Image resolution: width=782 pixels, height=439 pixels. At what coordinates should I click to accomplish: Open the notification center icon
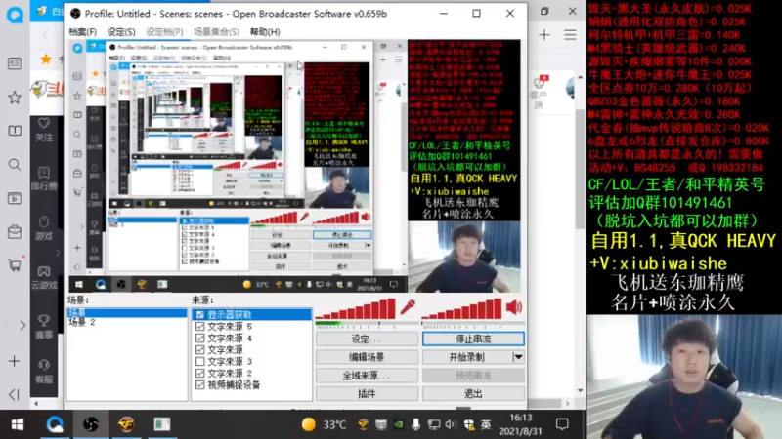(x=563, y=424)
